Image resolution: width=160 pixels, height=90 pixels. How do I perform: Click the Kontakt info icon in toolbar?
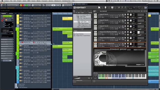pyautogui.click(x=105, y=7)
